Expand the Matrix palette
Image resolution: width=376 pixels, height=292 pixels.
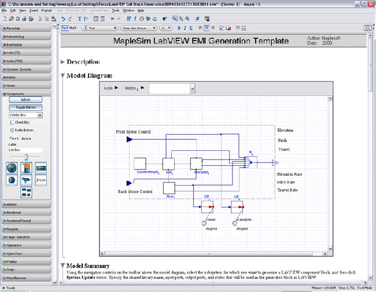[27, 77]
